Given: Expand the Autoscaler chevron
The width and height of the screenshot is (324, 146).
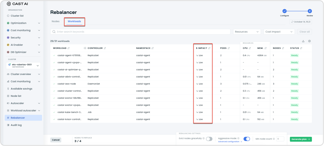Looking at the screenshot, I should [x=39, y=103].
